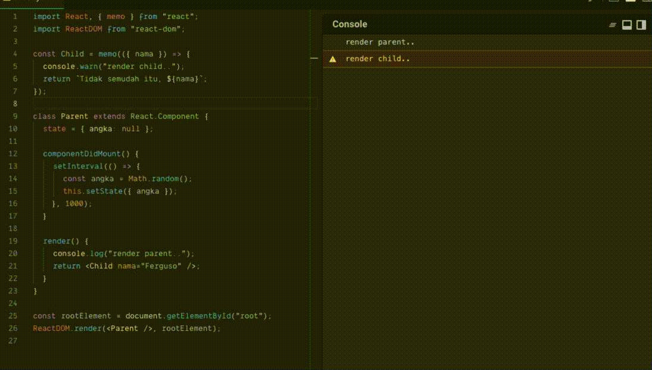
Task: Click "componentDidMount" method name
Action: tap(82, 154)
